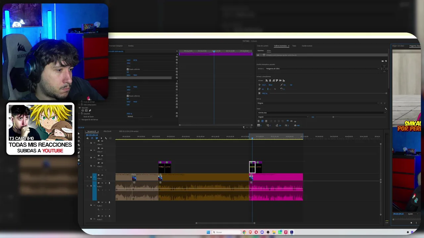
Task: Click align top icon in Alinear row
Action: 277,80
